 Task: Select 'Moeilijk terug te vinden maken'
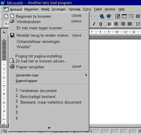tap(49, 36)
